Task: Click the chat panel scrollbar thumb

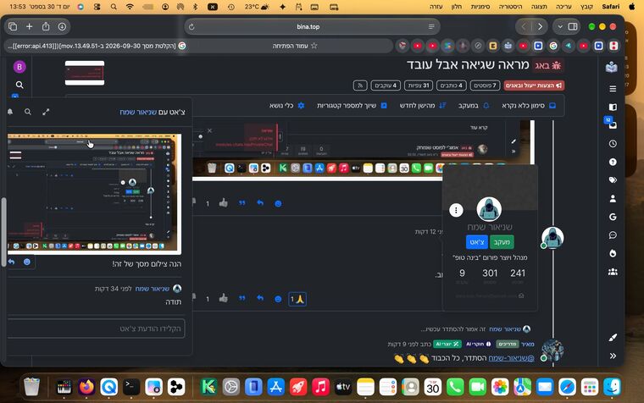Action: click(x=3, y=232)
